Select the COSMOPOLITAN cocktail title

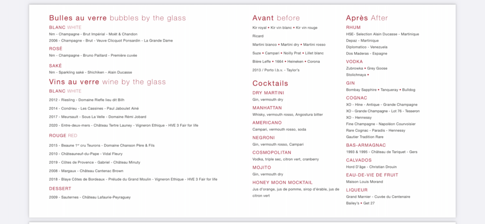272,153
